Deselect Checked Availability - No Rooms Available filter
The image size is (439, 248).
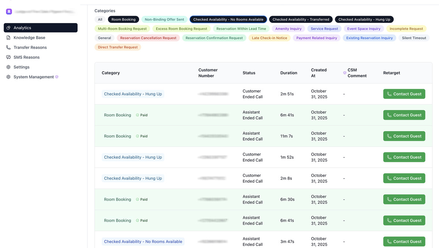click(x=228, y=19)
